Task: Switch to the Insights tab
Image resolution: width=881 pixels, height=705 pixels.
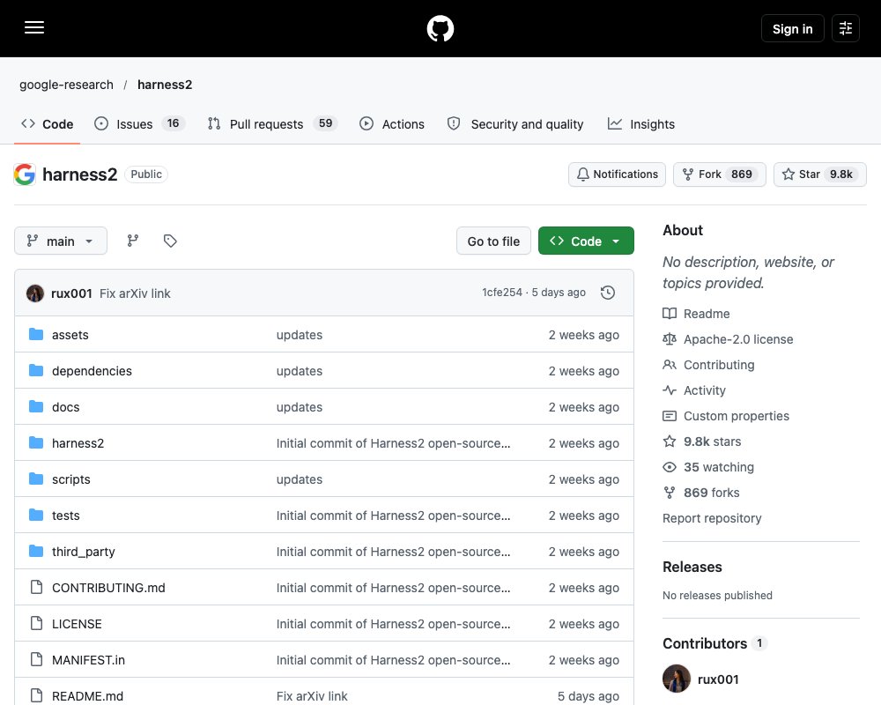Action: click(641, 124)
